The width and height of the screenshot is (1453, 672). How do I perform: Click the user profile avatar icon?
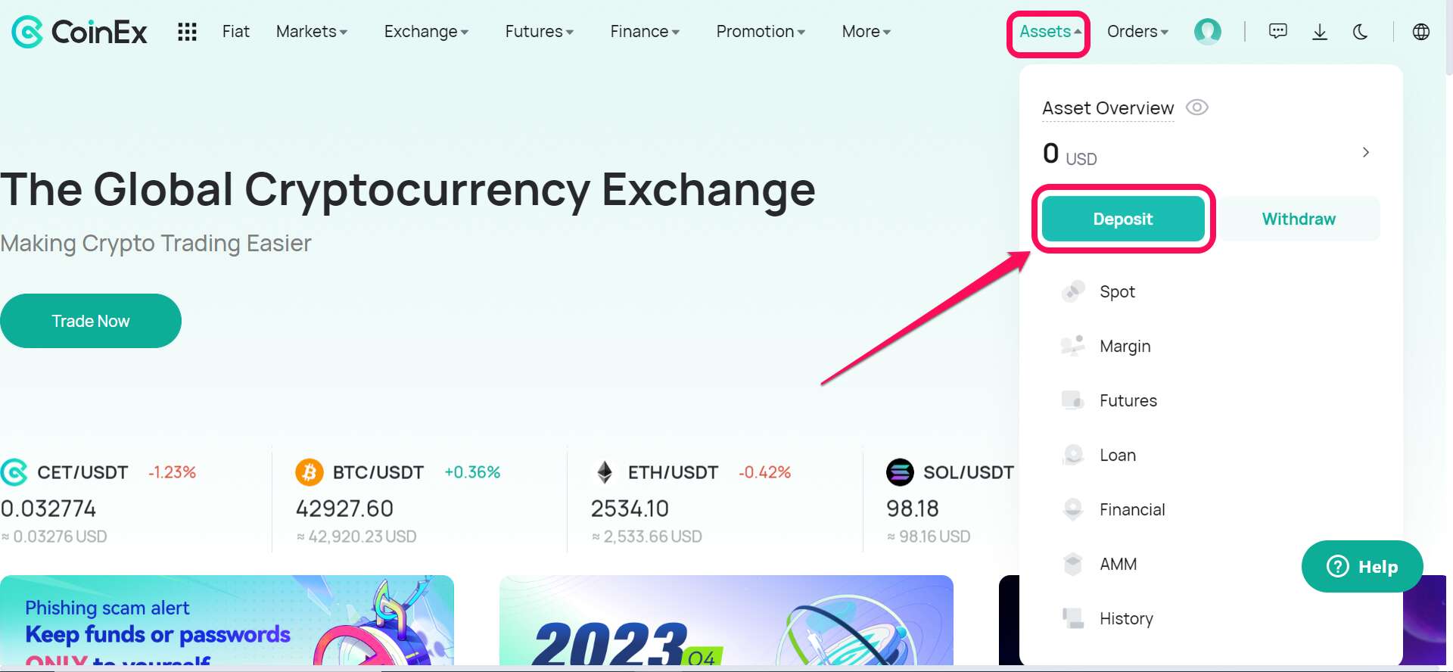tap(1207, 32)
